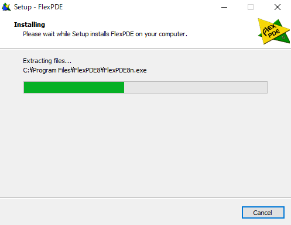
Task: Click the right end of the progress bar
Action: [x=265, y=87]
